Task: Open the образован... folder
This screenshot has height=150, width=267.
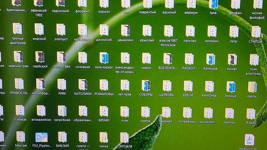Action: (x=83, y=111)
